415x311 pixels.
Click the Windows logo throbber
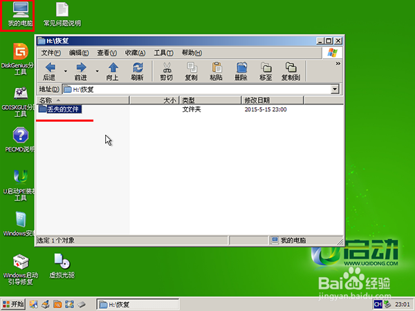(333, 53)
